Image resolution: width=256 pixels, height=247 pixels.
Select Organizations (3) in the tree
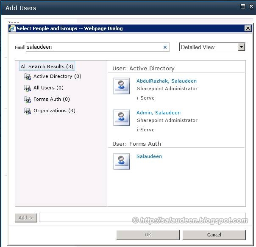tap(54, 111)
